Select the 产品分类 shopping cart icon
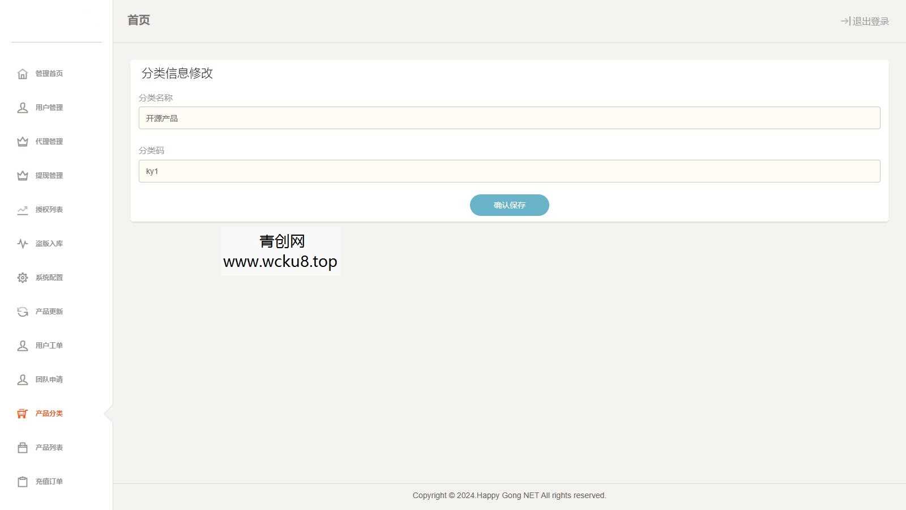906x510 pixels. (x=22, y=413)
